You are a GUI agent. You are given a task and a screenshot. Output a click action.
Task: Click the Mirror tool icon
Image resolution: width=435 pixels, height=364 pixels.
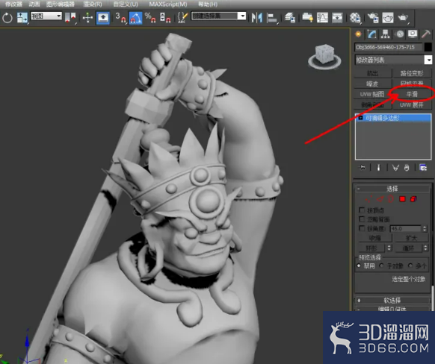(x=256, y=18)
